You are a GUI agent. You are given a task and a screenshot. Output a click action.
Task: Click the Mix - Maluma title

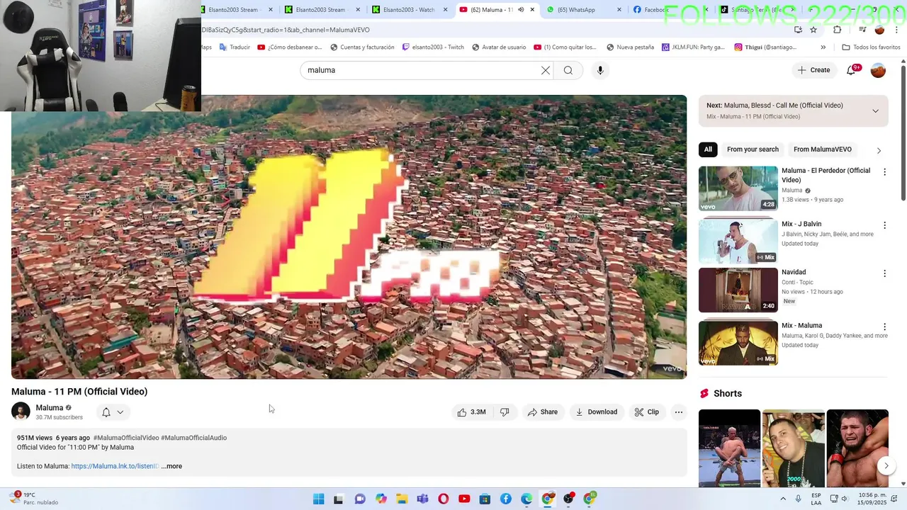pos(801,326)
